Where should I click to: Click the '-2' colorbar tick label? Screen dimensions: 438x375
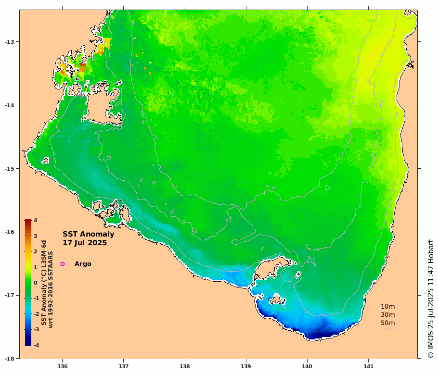pyautogui.click(x=36, y=314)
